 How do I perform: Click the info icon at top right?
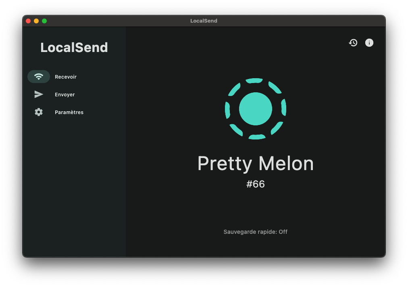coord(369,43)
